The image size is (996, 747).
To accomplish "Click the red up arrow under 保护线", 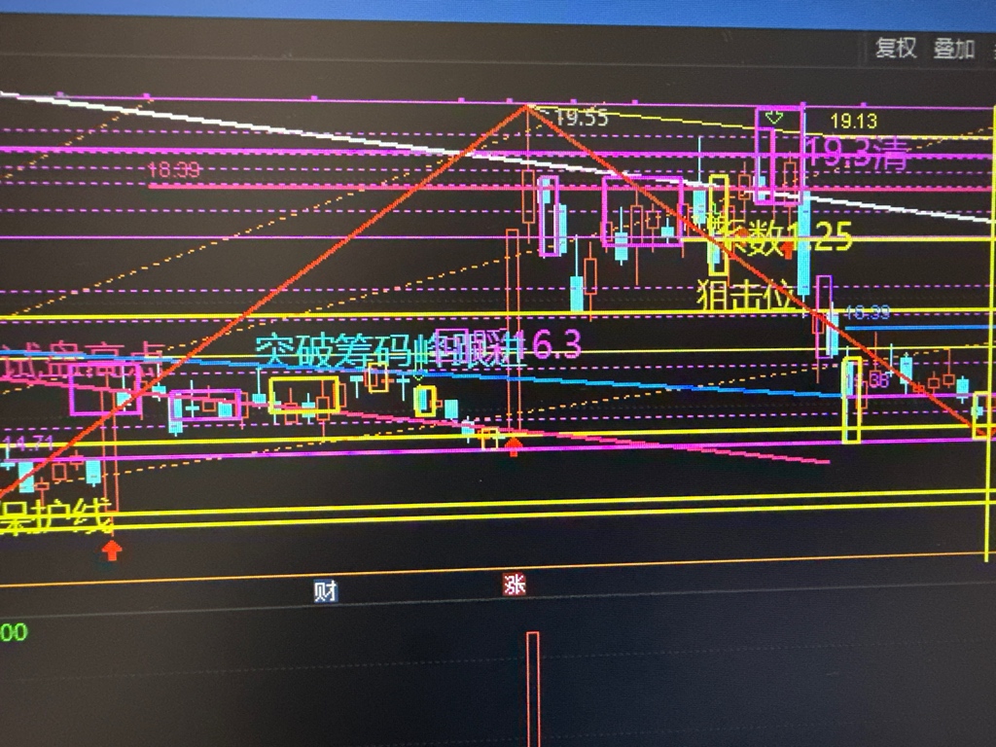I will point(112,551).
